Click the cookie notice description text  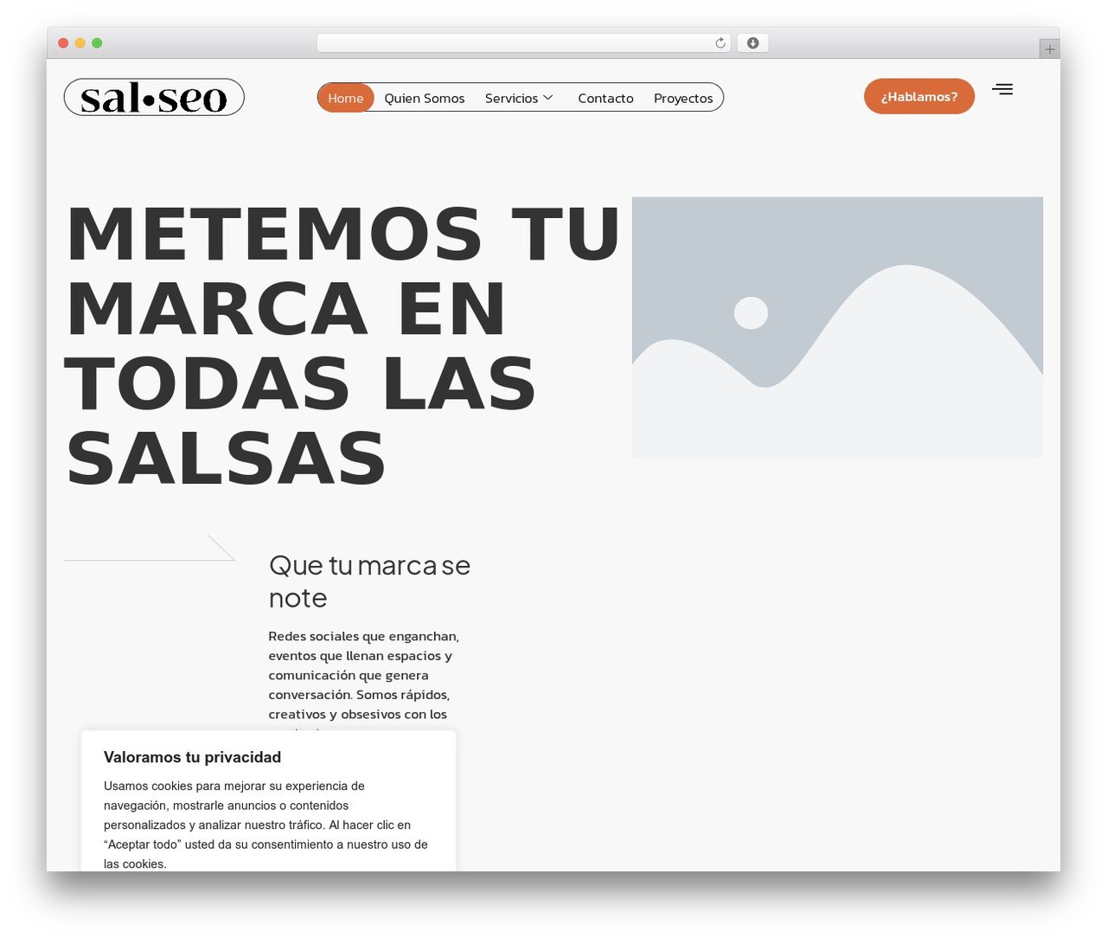[266, 825]
